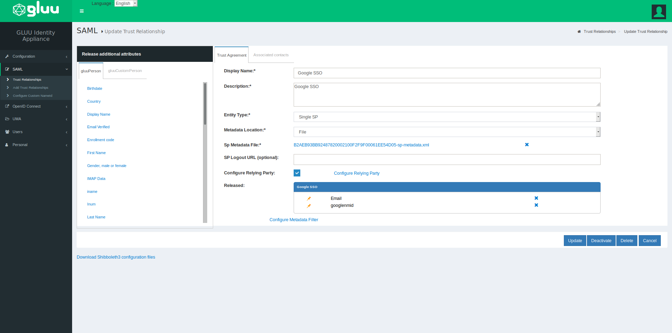Click the Gluu logo
672x333 pixels.
tap(36, 9)
